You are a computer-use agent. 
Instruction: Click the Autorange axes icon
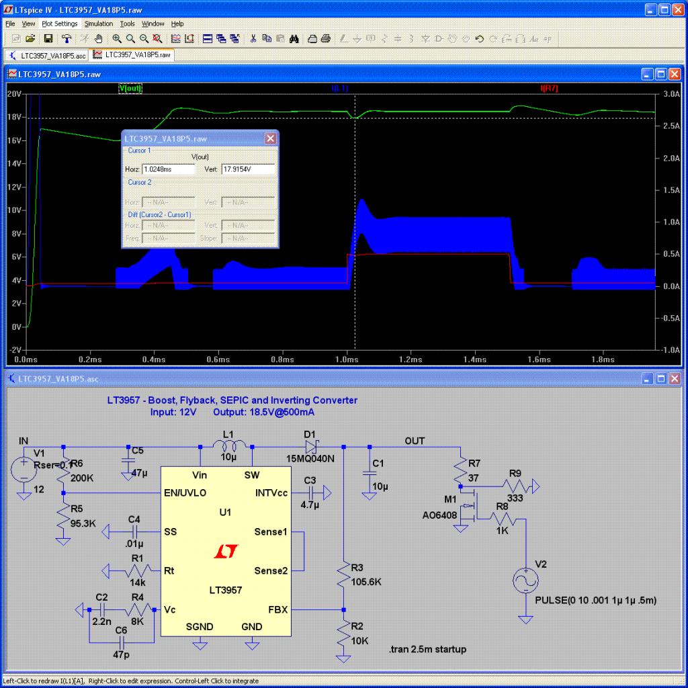(189, 38)
